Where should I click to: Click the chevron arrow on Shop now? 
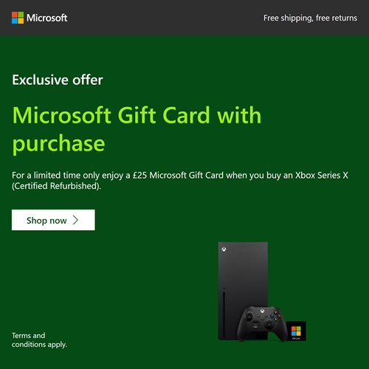click(75, 220)
